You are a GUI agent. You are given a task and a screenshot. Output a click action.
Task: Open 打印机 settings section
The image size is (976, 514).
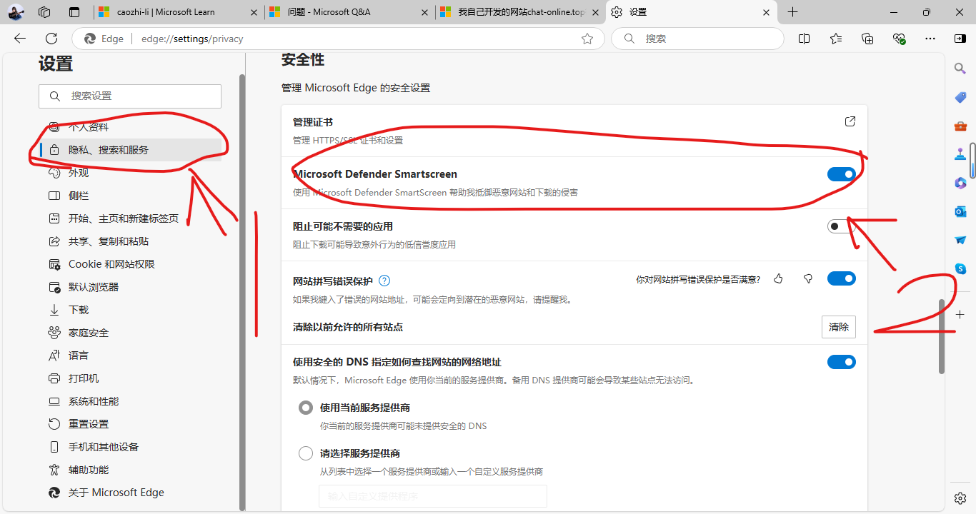pos(130,378)
